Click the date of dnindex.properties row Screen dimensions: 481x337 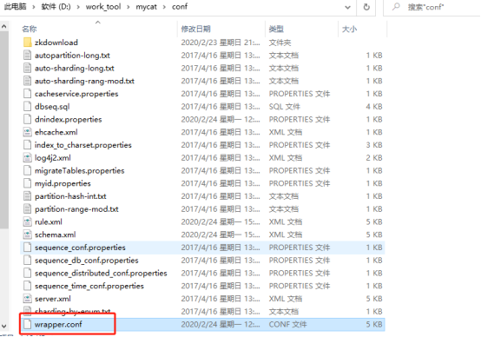pyautogui.click(x=221, y=119)
